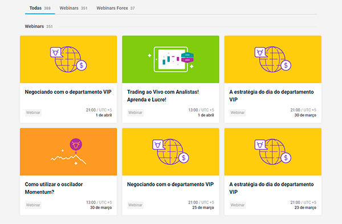The height and width of the screenshot is (224, 342).
Task: Open the Webinars 351 tab
Action: tap(74, 9)
